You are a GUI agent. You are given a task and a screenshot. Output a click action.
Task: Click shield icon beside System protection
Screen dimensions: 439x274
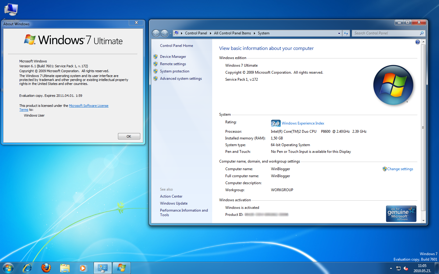click(x=155, y=71)
